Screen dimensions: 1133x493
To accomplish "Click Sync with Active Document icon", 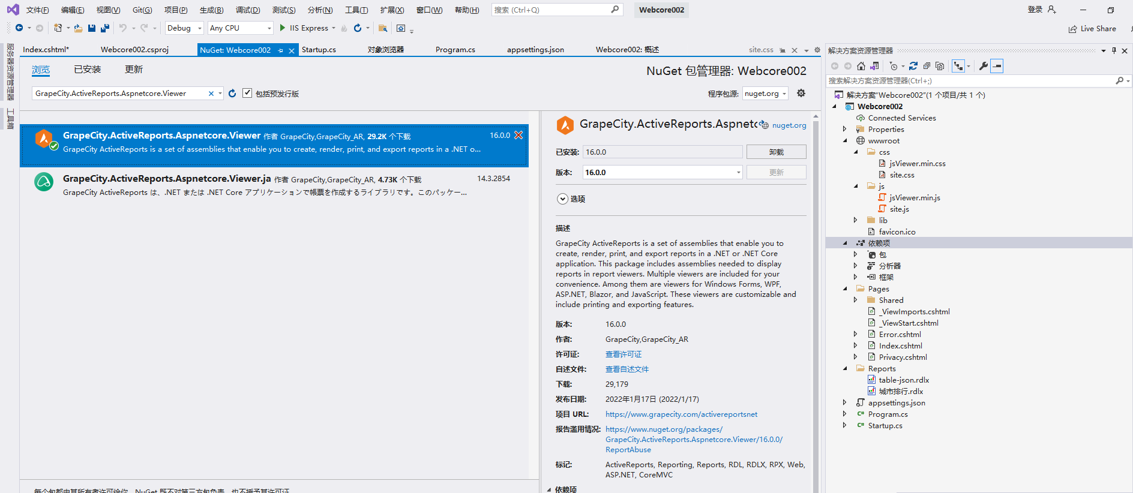I will tap(913, 66).
